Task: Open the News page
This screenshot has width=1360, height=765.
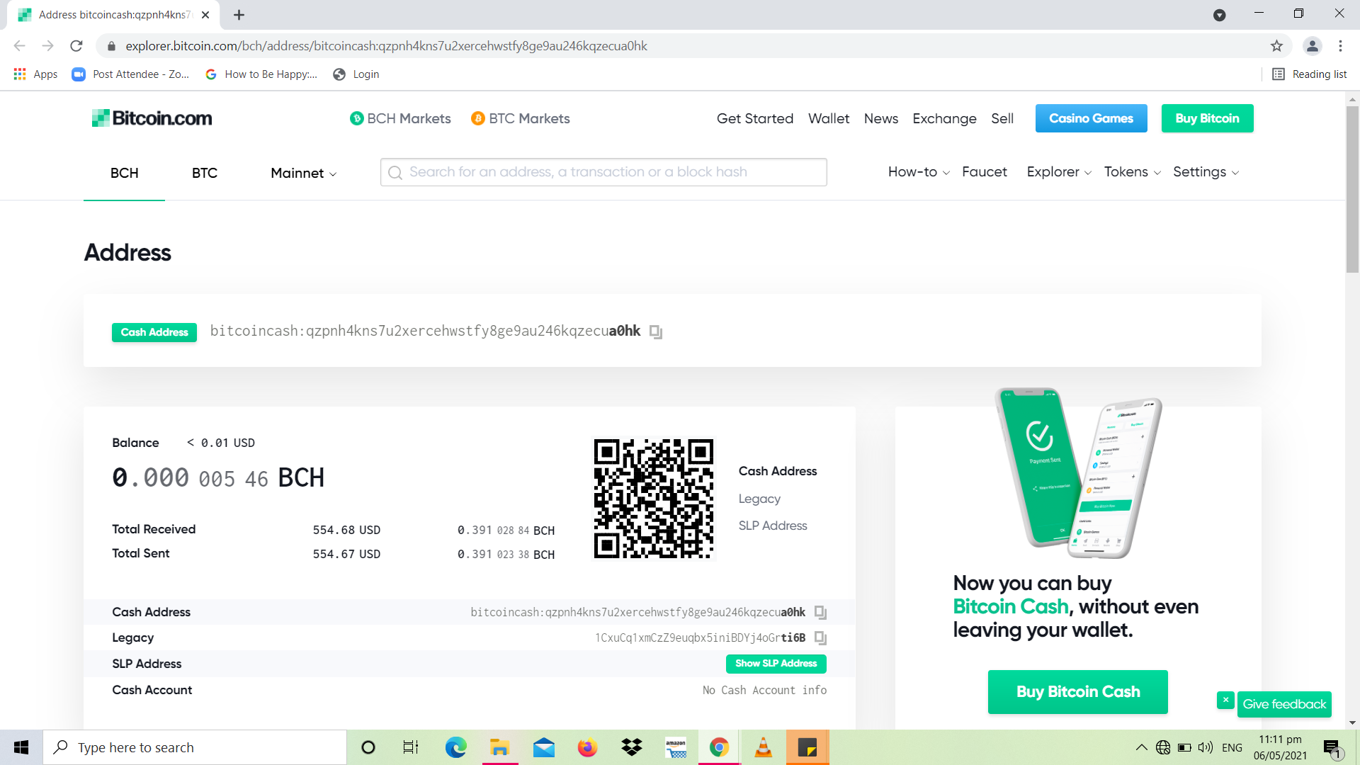Action: pos(881,118)
